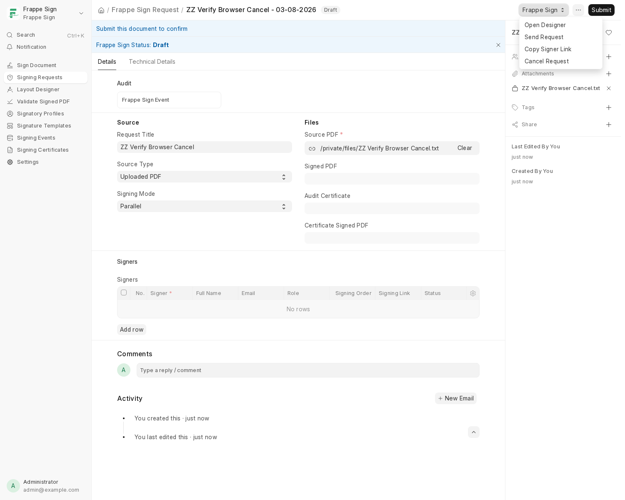
Task: Click the comment author avatar A
Action: [x=124, y=370]
